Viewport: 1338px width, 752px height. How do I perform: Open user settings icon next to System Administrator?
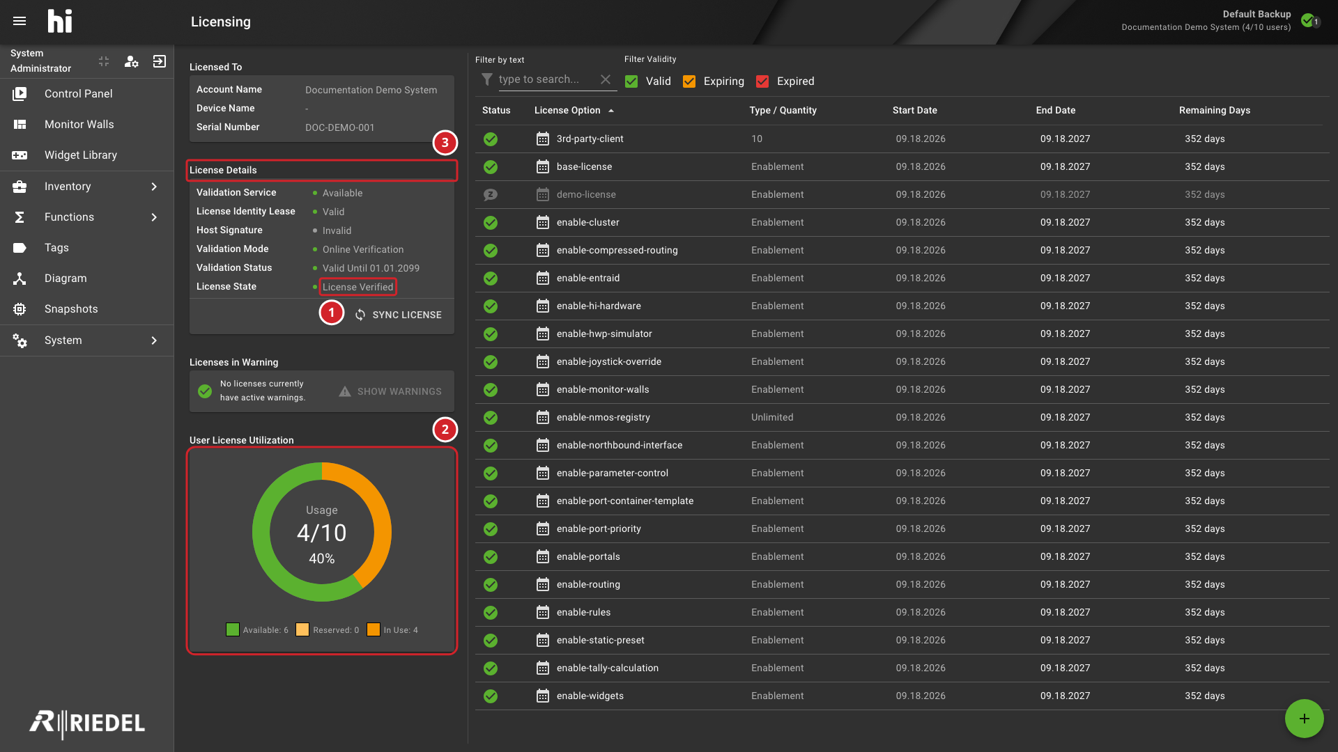coord(131,61)
